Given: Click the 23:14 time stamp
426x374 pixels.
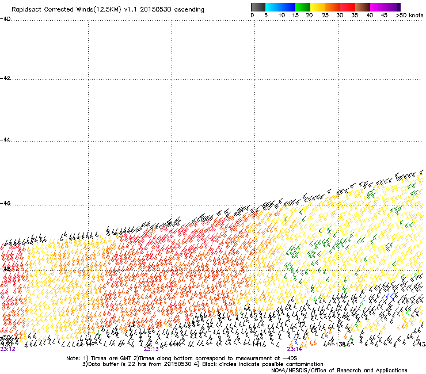Looking at the screenshot, I should point(295,349).
